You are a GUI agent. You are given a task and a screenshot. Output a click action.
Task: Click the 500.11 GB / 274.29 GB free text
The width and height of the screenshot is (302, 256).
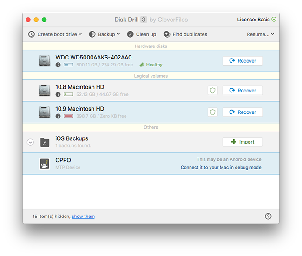pyautogui.click(x=105, y=65)
